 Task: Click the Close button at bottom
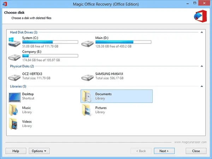(x=196, y=151)
